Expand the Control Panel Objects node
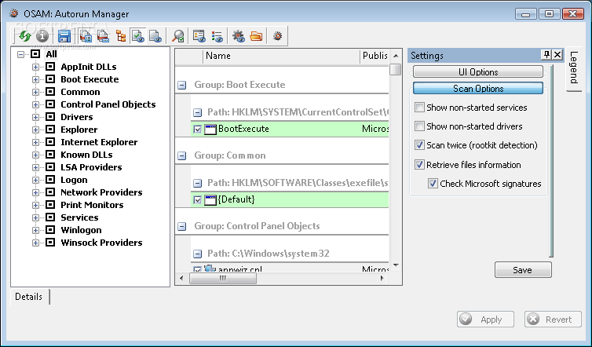The image size is (592, 347). pos(35,104)
